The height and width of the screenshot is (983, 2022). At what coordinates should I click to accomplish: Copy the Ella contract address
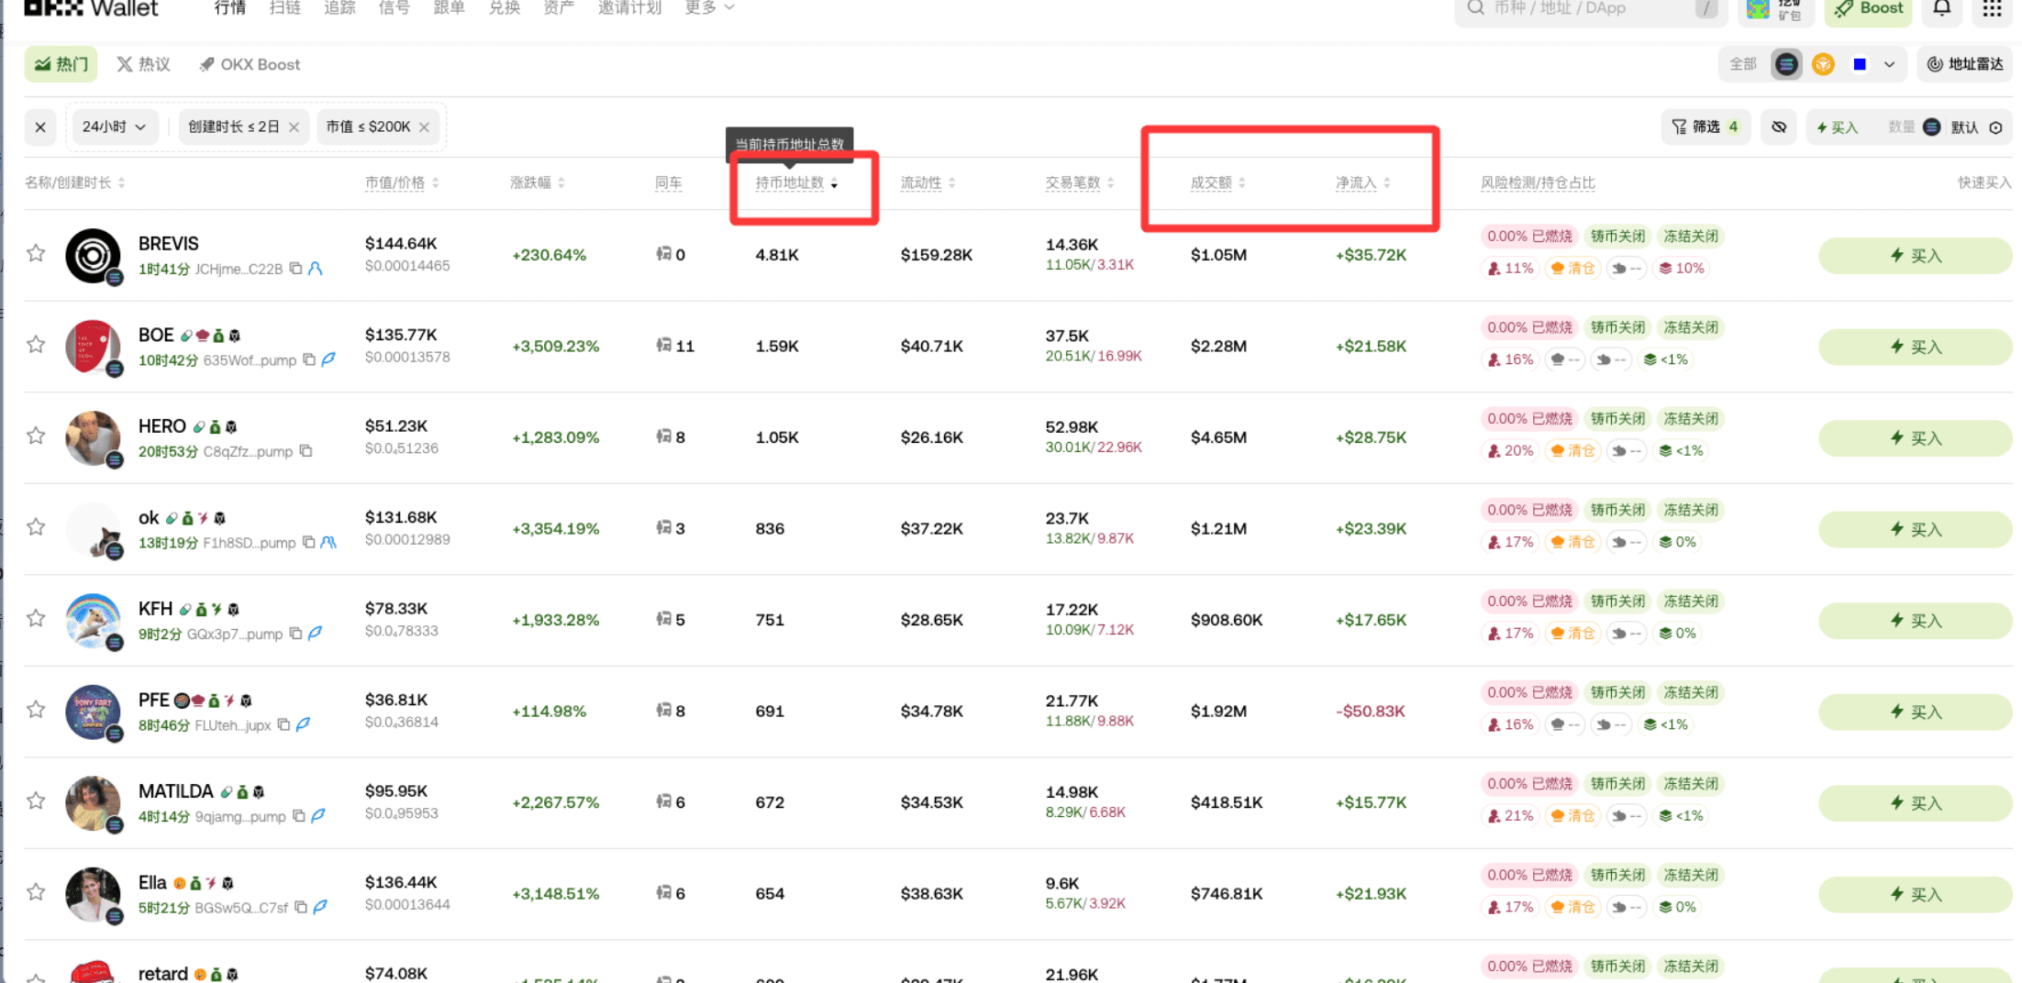[x=301, y=907]
